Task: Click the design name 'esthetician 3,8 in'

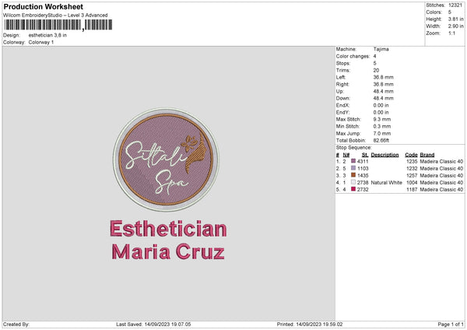Action: point(47,35)
